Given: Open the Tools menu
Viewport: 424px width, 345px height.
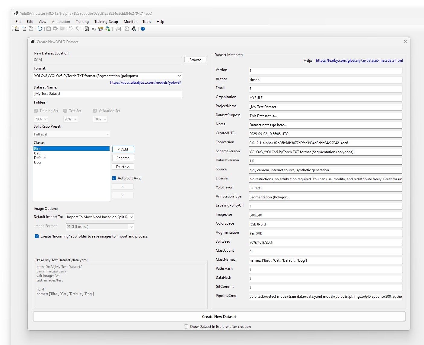Looking at the screenshot, I should coord(147,21).
